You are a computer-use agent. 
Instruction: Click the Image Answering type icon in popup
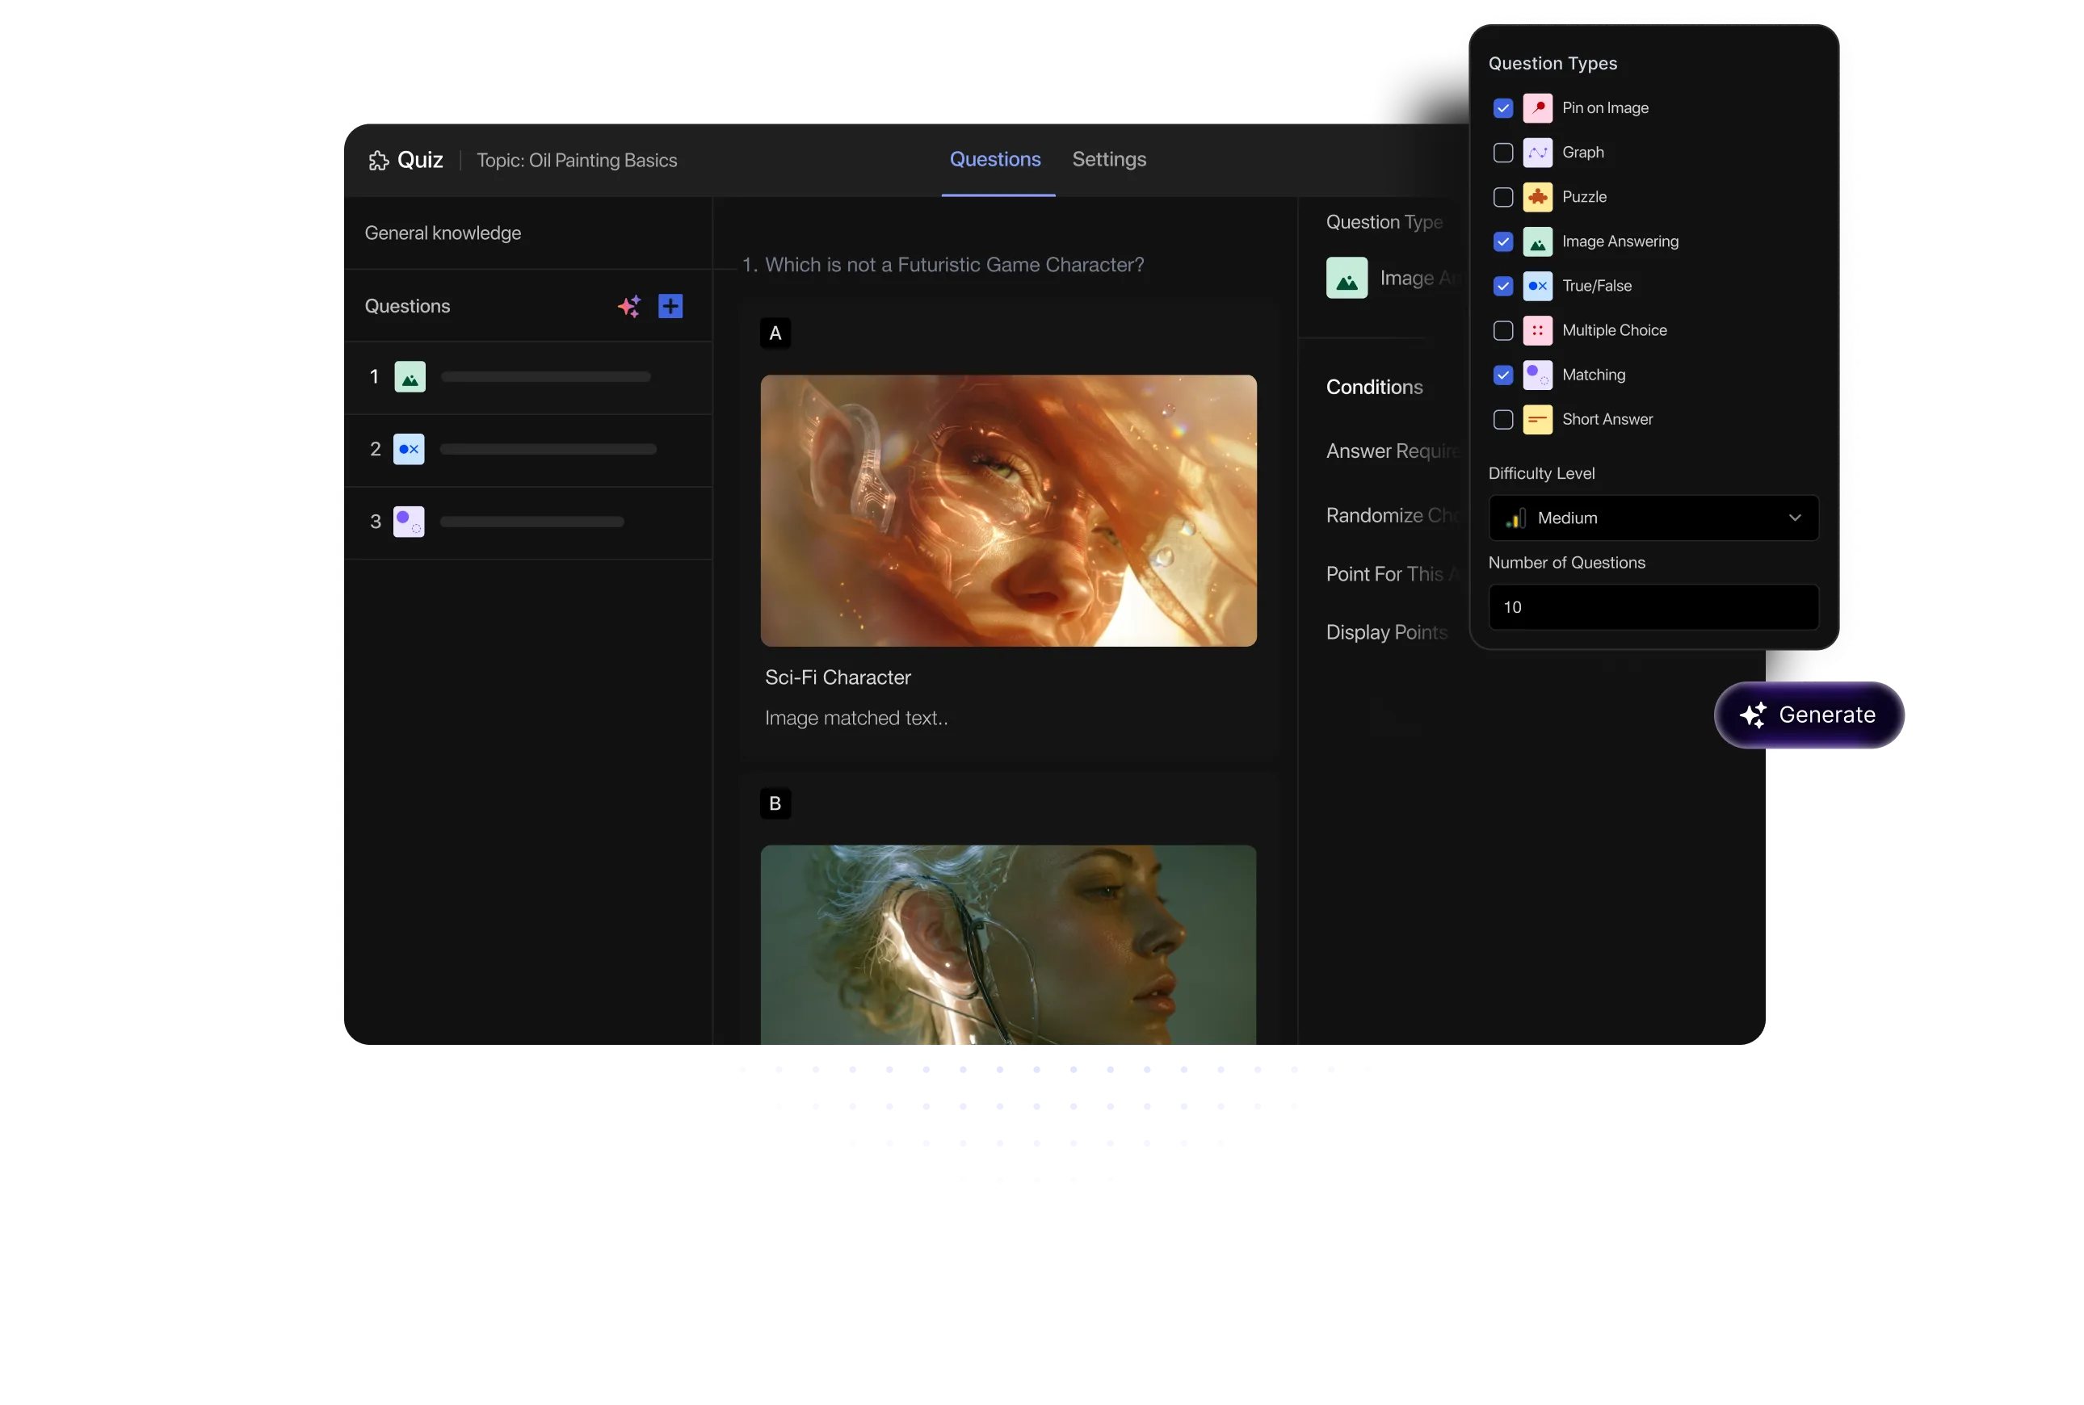(1537, 242)
